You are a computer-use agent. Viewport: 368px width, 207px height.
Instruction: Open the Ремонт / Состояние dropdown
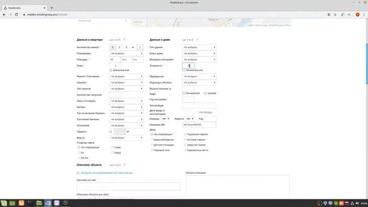tap(126, 76)
